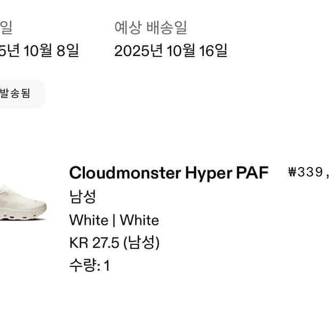Click the (남성) text beside KR 27.5
Screen dimensions: 331x331
pos(141,242)
